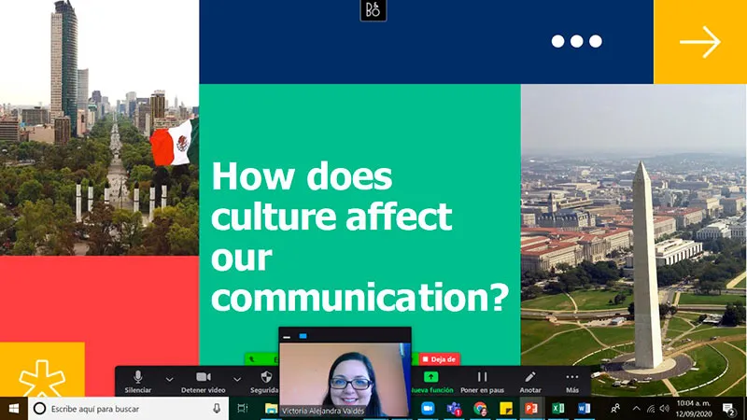Open the video options chevron beside Detener video
The height and width of the screenshot is (420, 747).
point(237,380)
